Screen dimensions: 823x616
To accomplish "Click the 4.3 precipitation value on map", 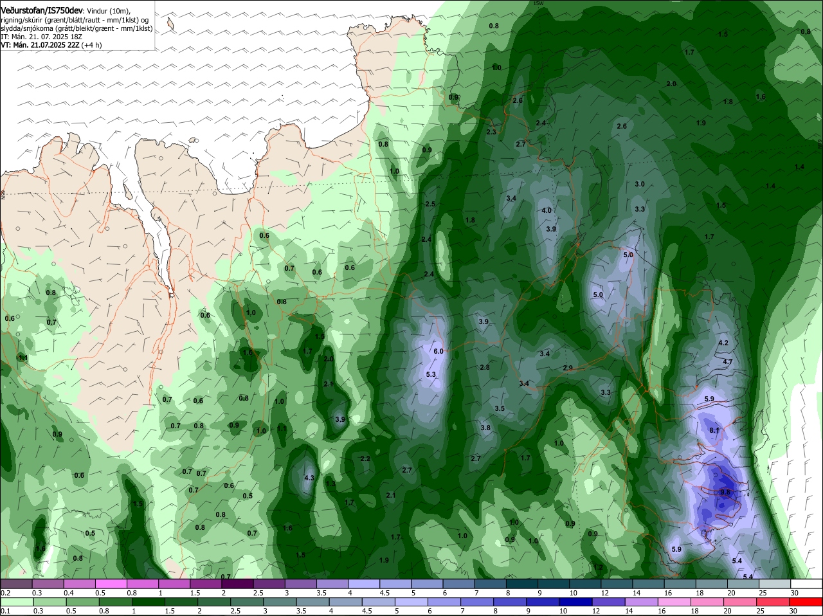I will [x=309, y=478].
